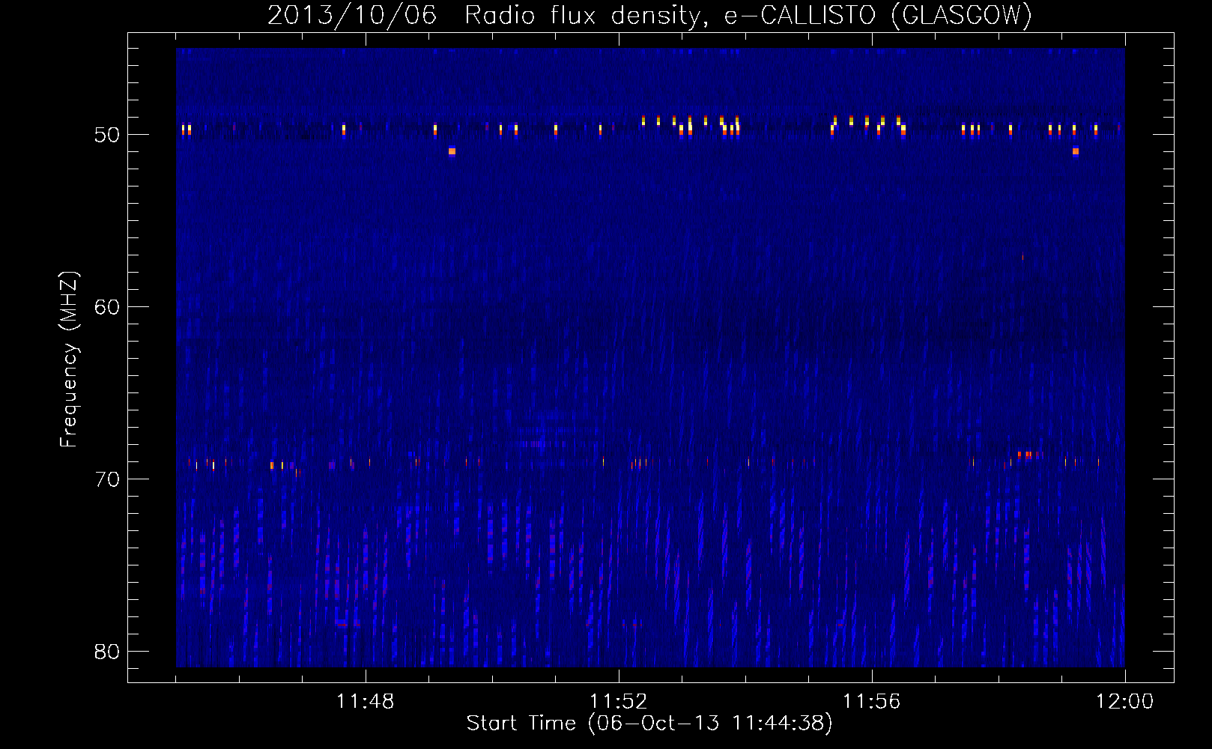Click the 70 frequency tick label
The image size is (1212, 749).
pyautogui.click(x=107, y=479)
